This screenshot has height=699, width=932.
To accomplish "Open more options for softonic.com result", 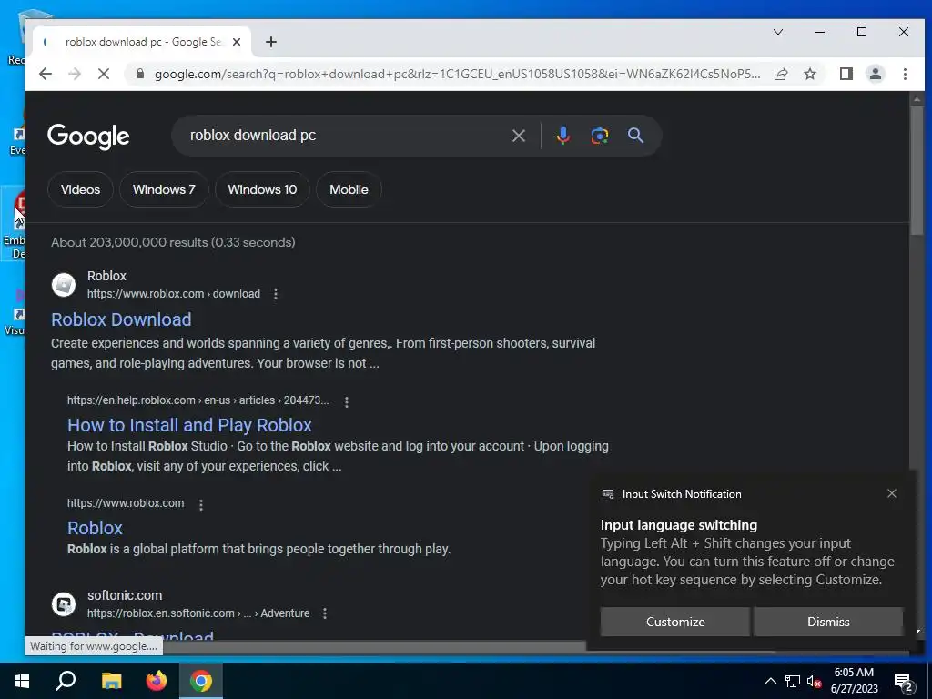I will [x=325, y=613].
